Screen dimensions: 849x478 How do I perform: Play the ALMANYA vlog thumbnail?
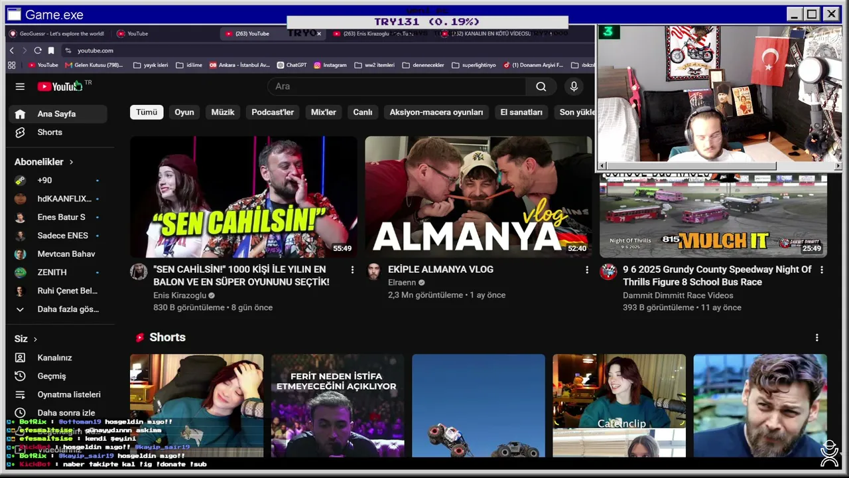point(478,197)
